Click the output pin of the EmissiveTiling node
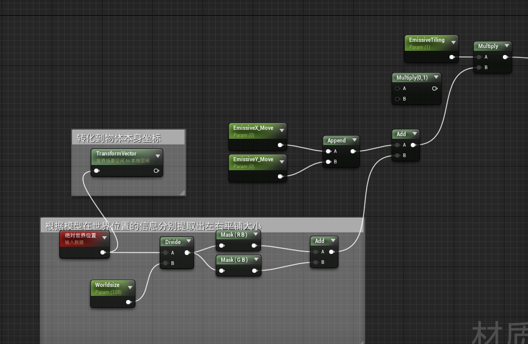The image size is (528, 344). pyautogui.click(x=452, y=57)
